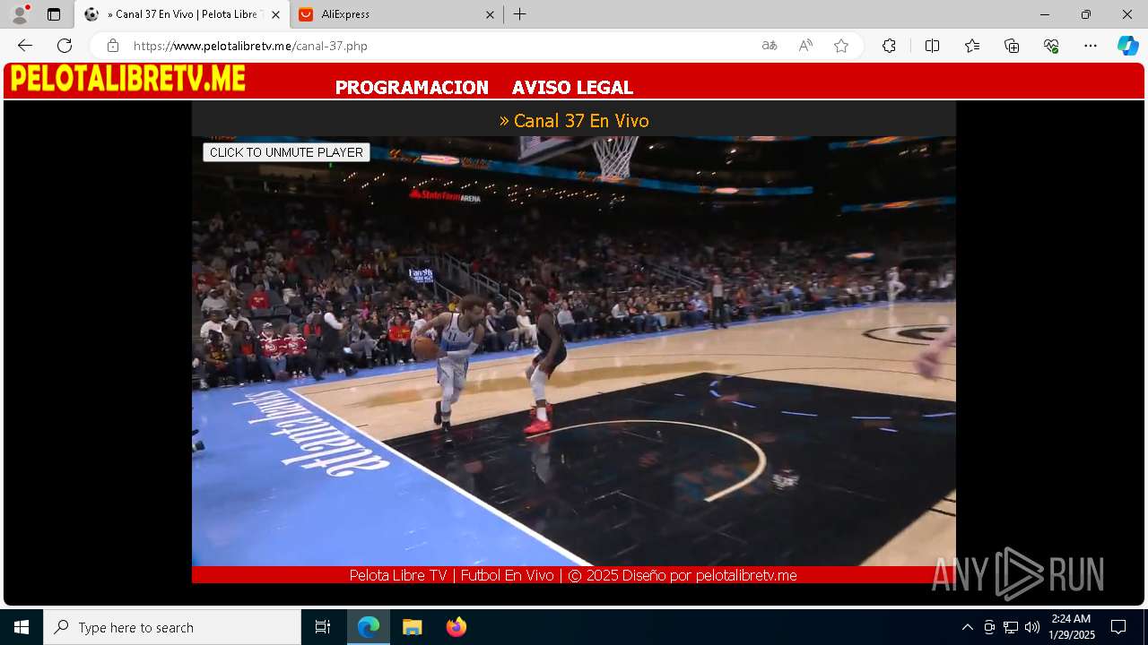Click the taskbar search box
Viewport: 1148px width, 645px height.
tap(172, 627)
